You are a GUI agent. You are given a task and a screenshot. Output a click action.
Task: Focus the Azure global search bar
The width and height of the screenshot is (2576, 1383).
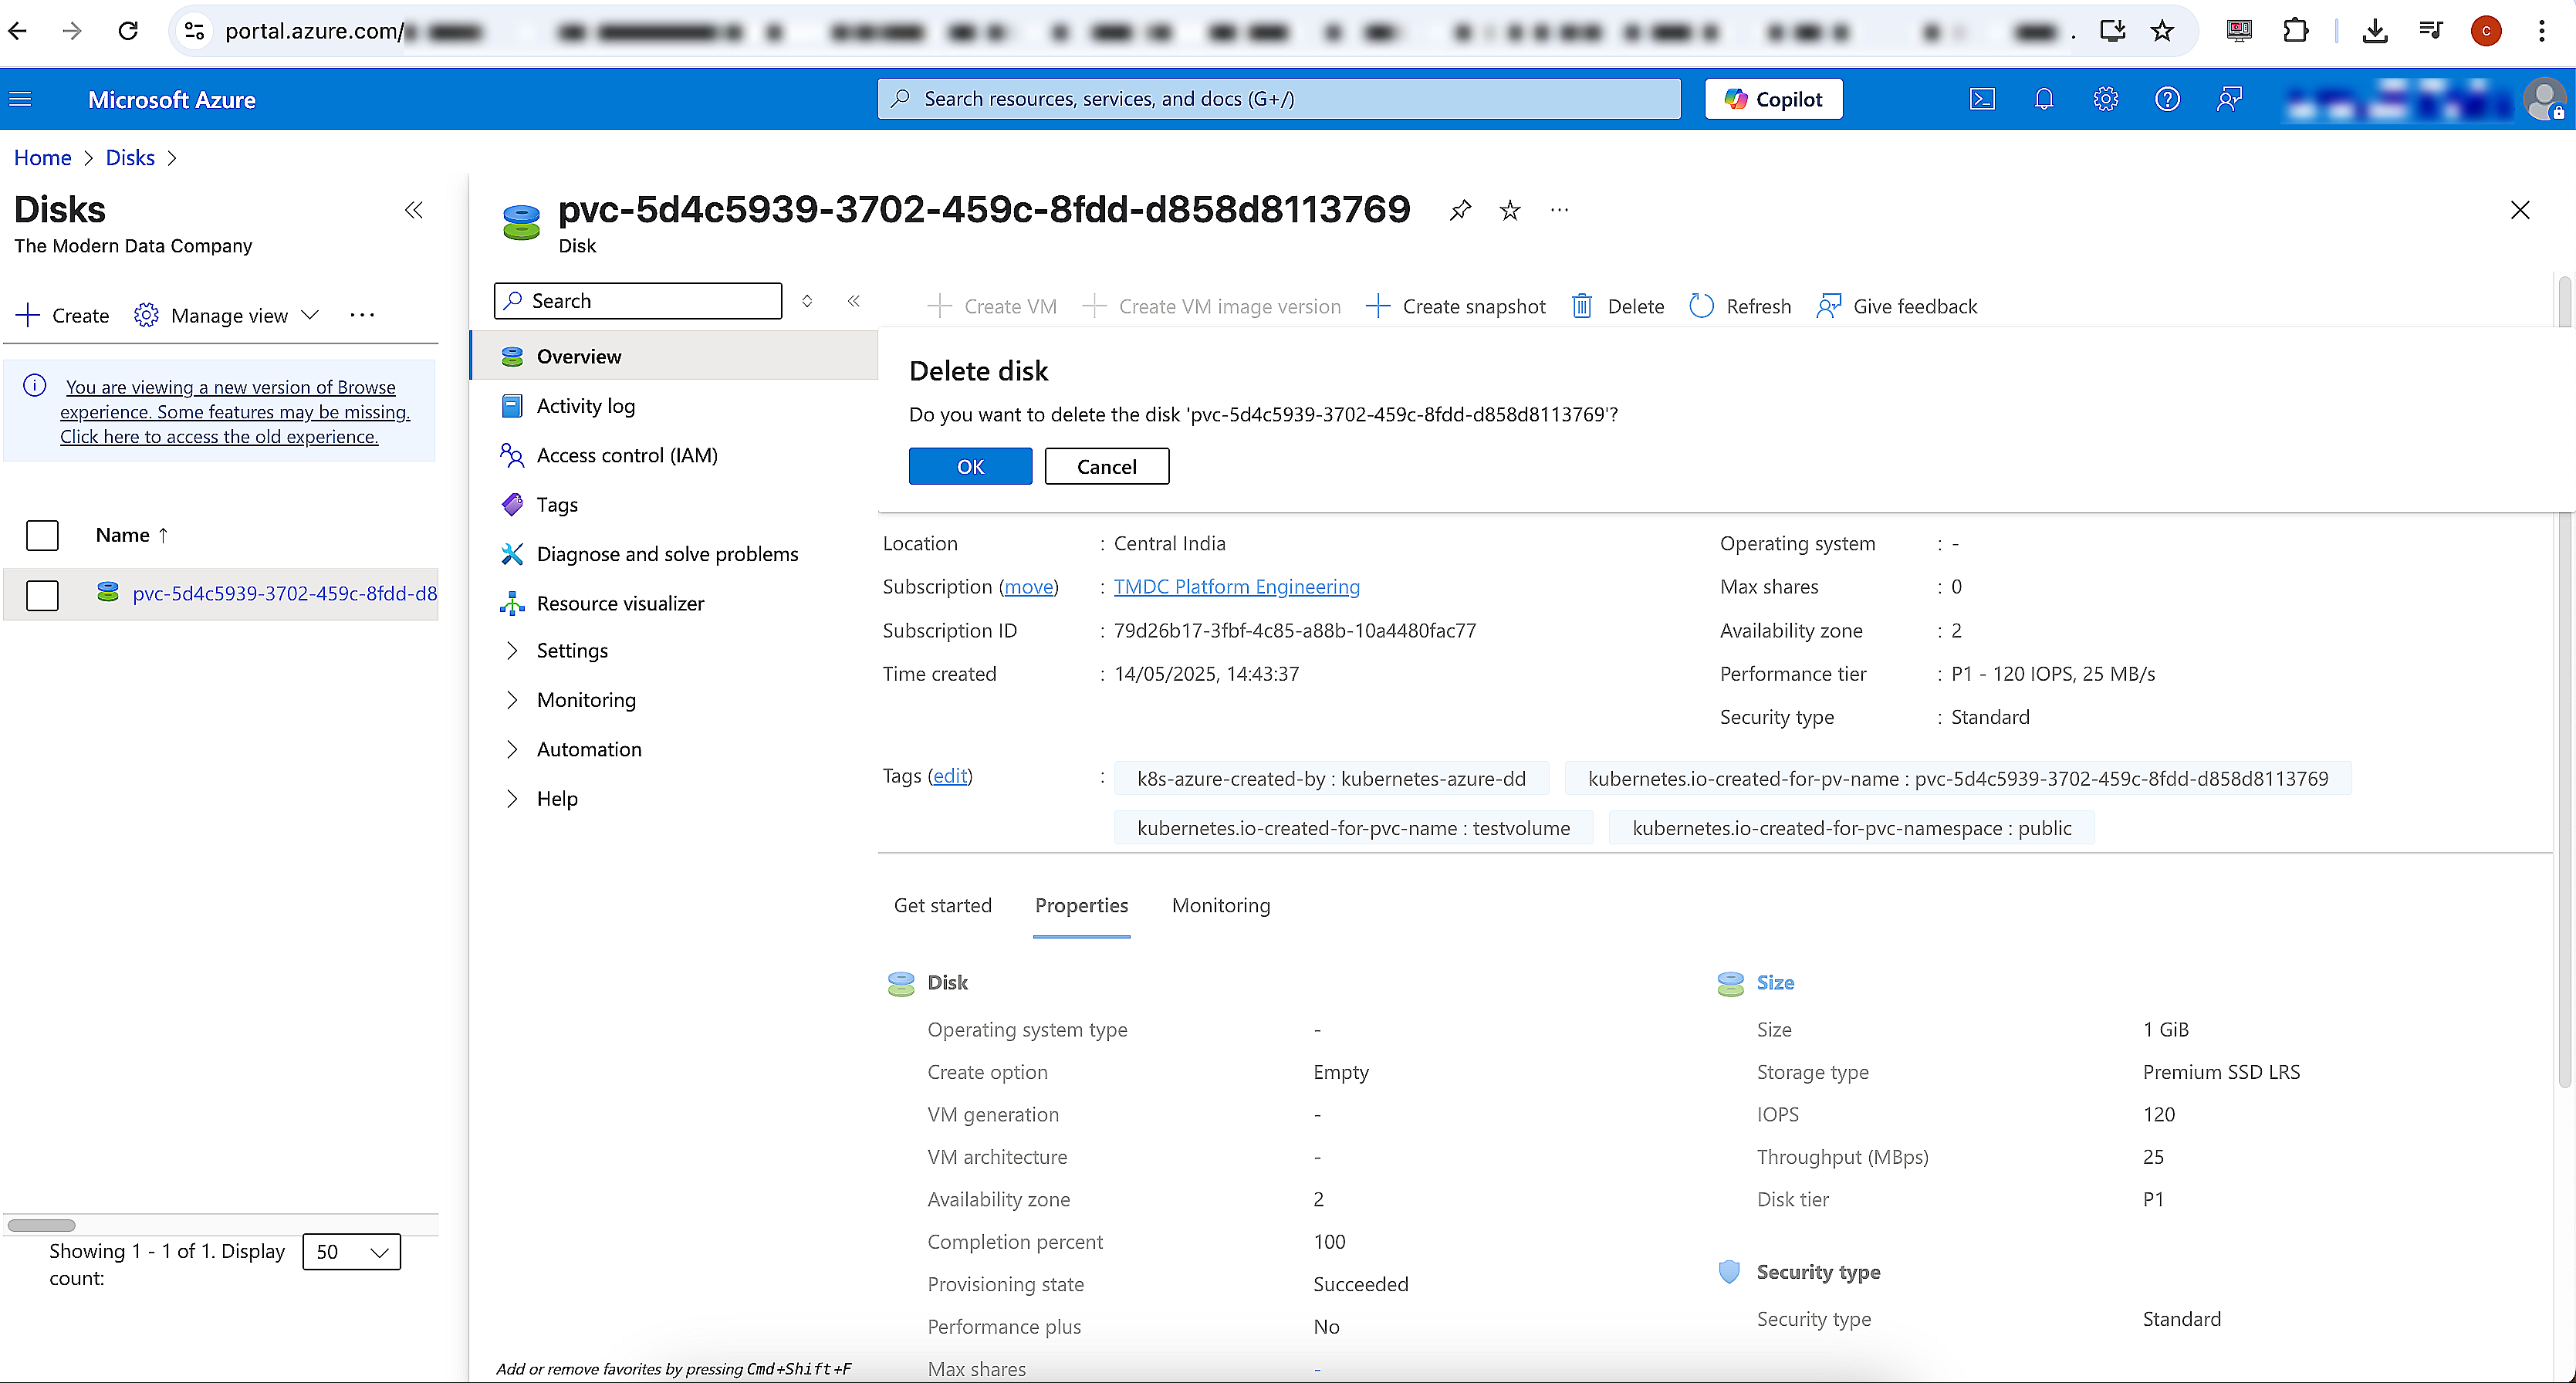(1278, 99)
